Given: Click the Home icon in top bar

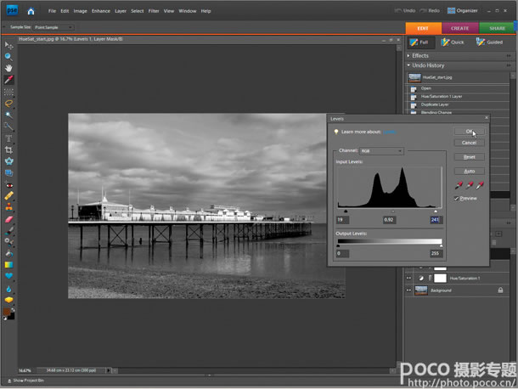Looking at the screenshot, I should [x=31, y=12].
